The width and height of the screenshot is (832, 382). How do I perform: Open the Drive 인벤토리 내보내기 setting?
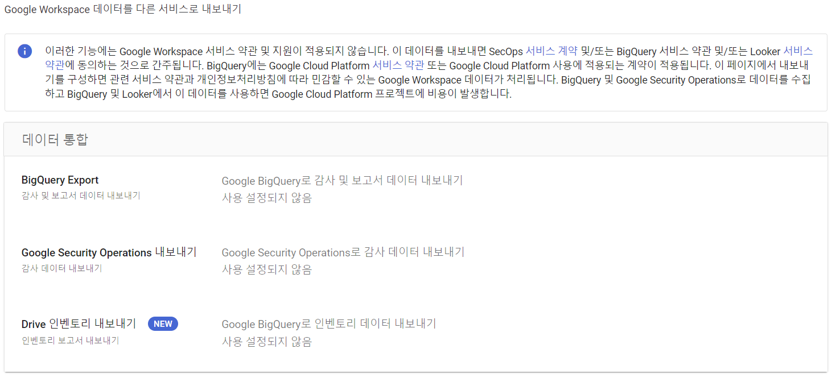tap(416, 333)
